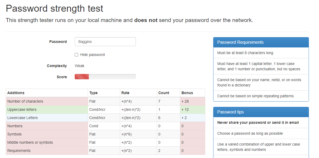This screenshot has width=319, height=158.
Task: Click the Password Requirements panel header
Action: tap(261, 42)
